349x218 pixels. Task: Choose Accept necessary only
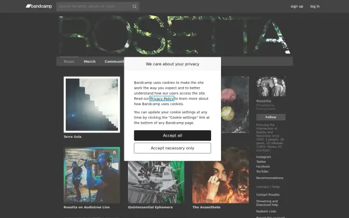tap(173, 148)
